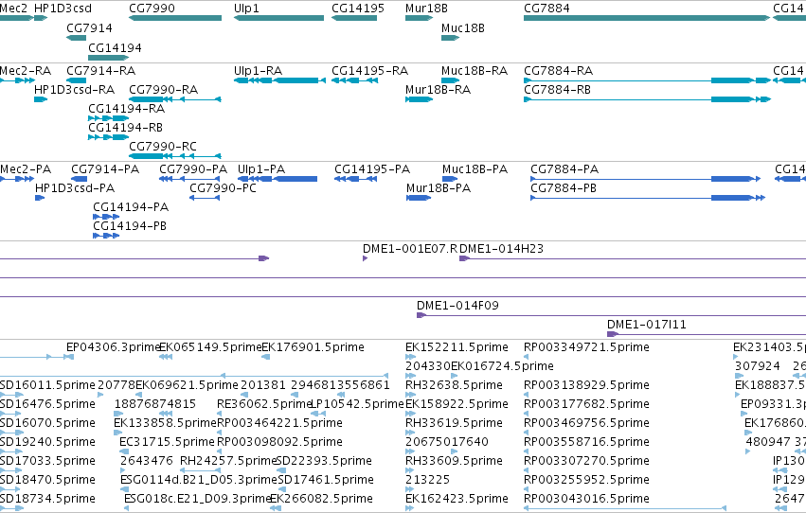
Task: Click the RH32638.5prime EST label
Action: click(454, 385)
